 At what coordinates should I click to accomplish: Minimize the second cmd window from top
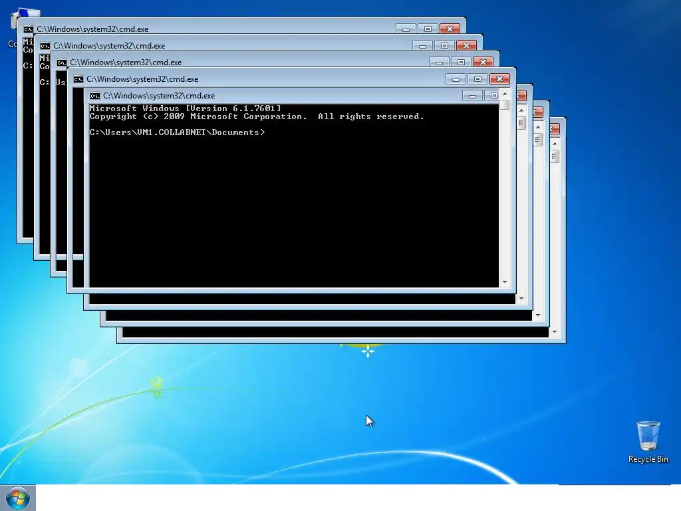(x=422, y=45)
